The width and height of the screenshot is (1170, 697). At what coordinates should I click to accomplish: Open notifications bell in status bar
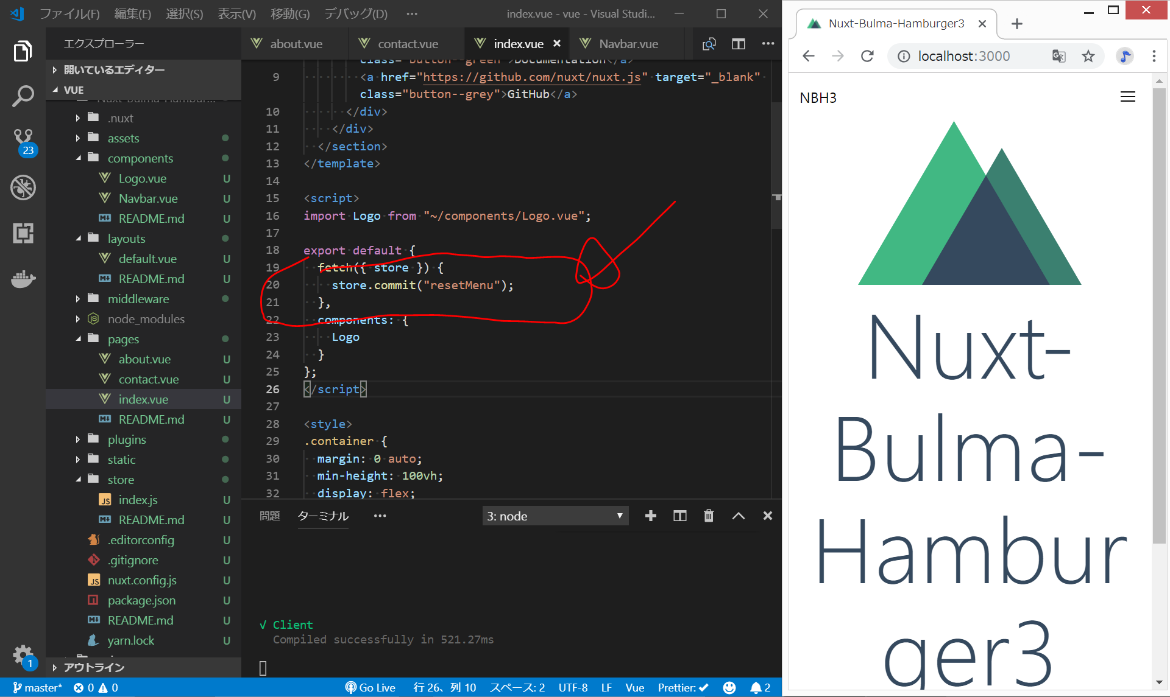click(760, 687)
